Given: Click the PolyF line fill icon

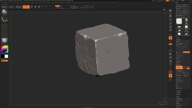Looking at the screenshot, I should pyautogui.click(x=170, y=65).
